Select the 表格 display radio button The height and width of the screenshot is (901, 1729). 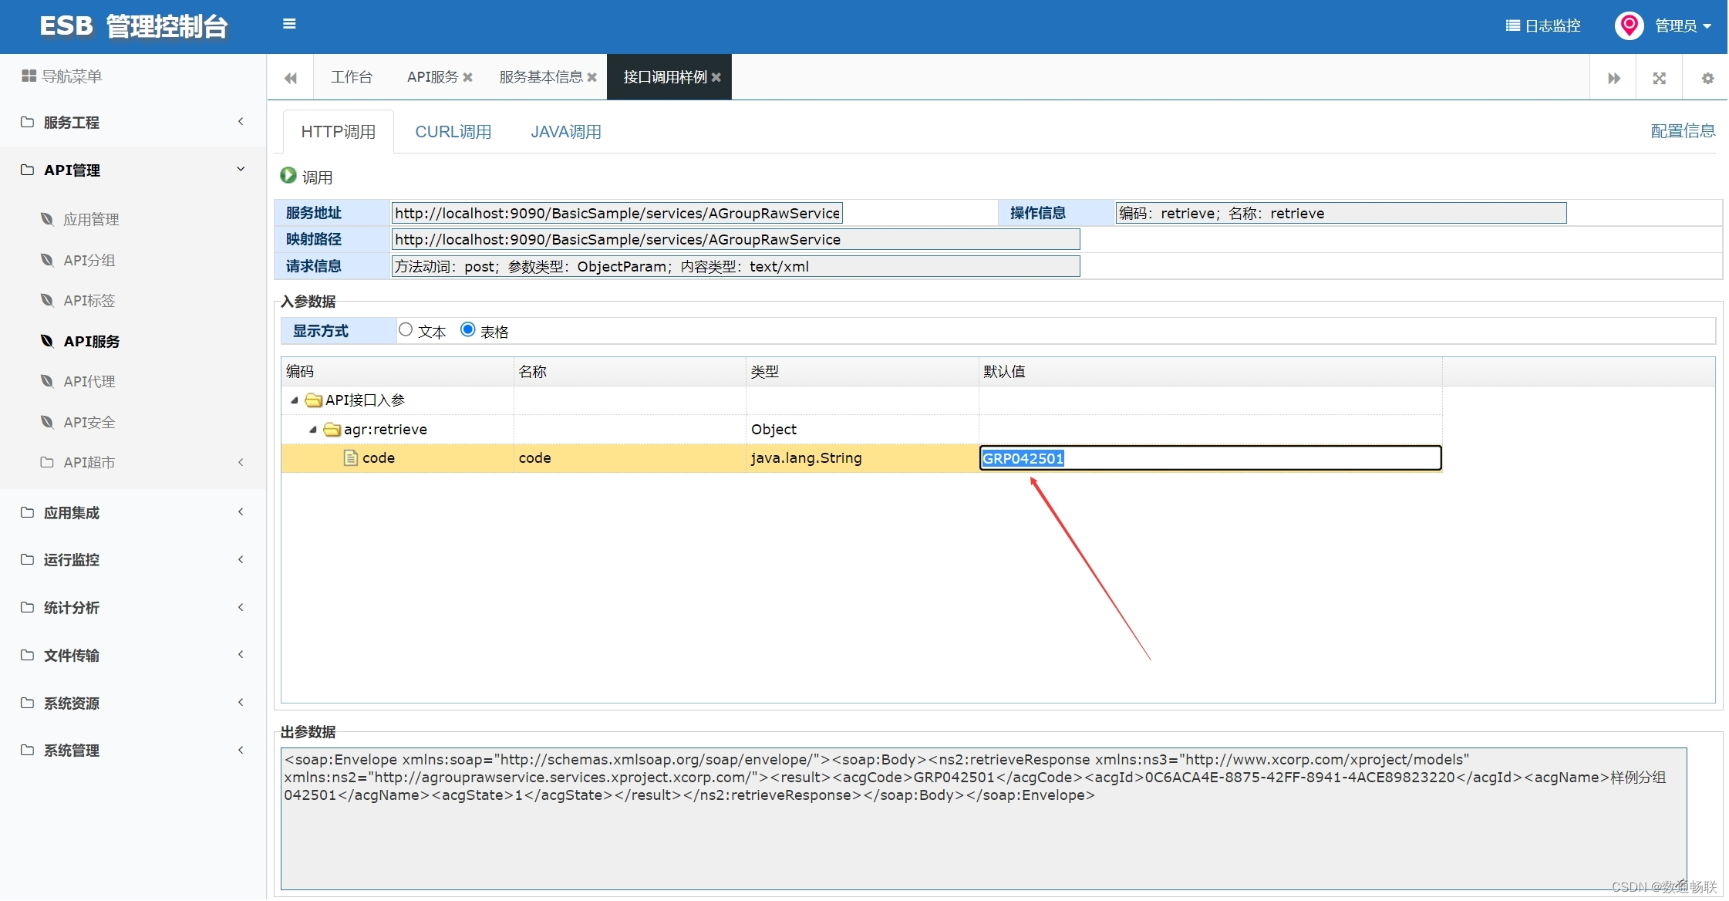[467, 330]
